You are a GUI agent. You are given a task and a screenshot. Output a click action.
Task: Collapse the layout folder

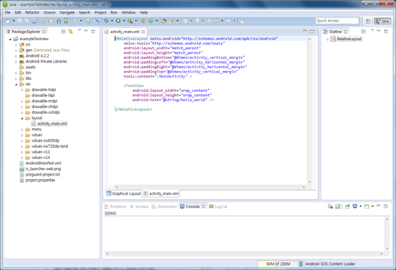pos(22,118)
